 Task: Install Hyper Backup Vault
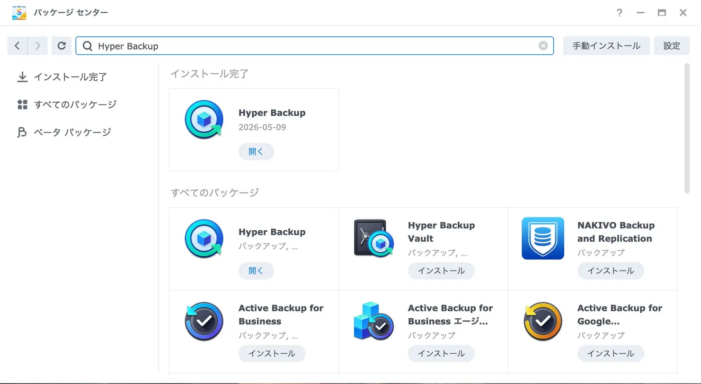(x=441, y=271)
